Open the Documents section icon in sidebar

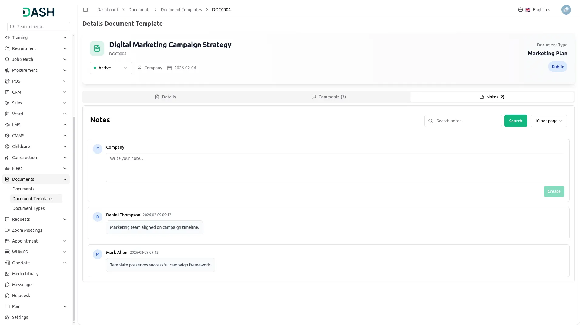tap(7, 179)
